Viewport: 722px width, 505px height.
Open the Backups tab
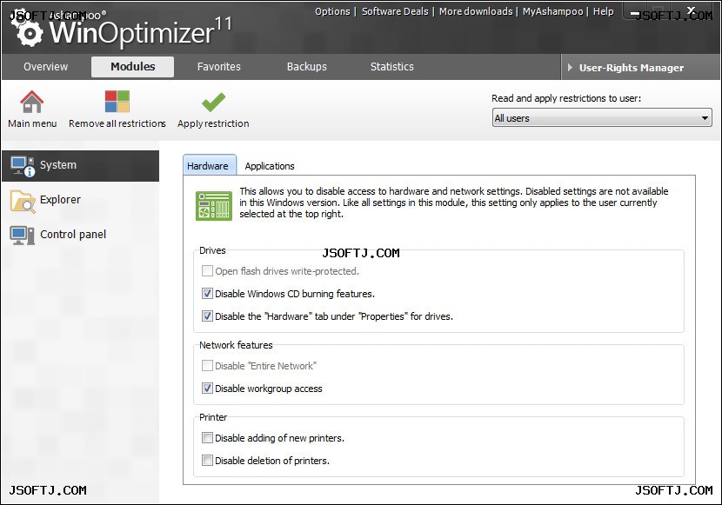coord(307,67)
